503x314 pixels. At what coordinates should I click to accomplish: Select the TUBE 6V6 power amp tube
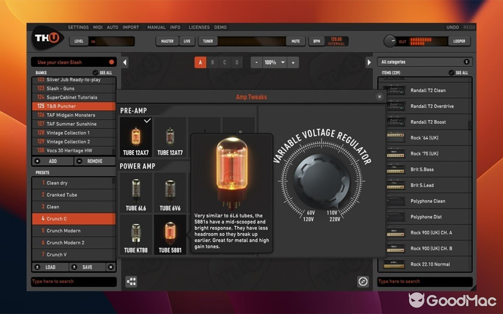click(x=170, y=192)
